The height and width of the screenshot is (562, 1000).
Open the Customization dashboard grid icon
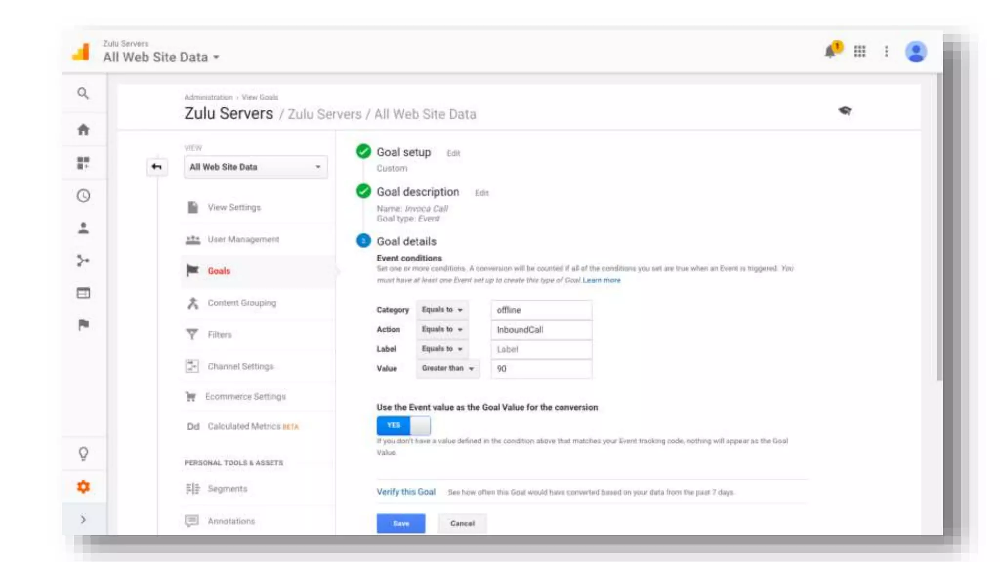pos(83,162)
